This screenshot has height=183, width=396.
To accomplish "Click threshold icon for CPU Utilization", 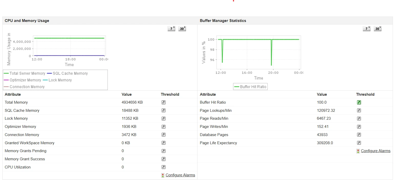I will tap(163, 167).
